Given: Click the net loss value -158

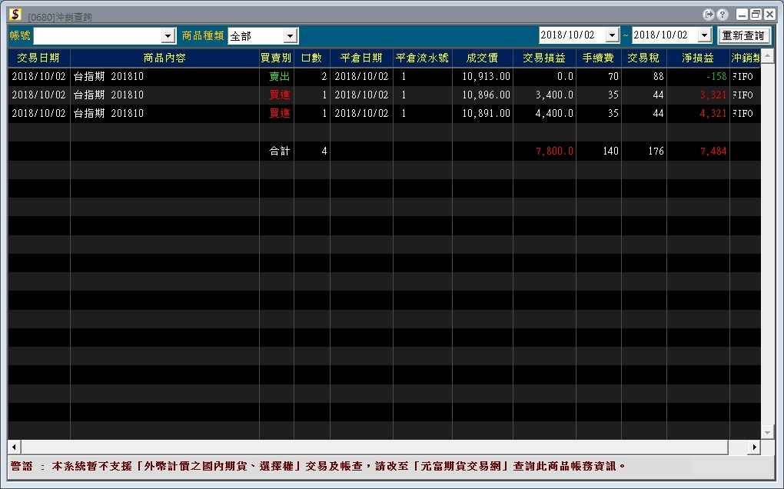Looking at the screenshot, I should [716, 76].
